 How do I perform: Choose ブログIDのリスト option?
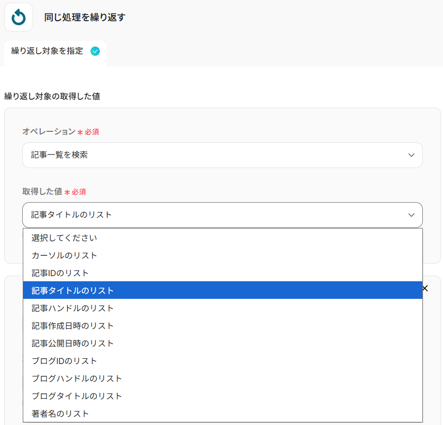tap(65, 361)
